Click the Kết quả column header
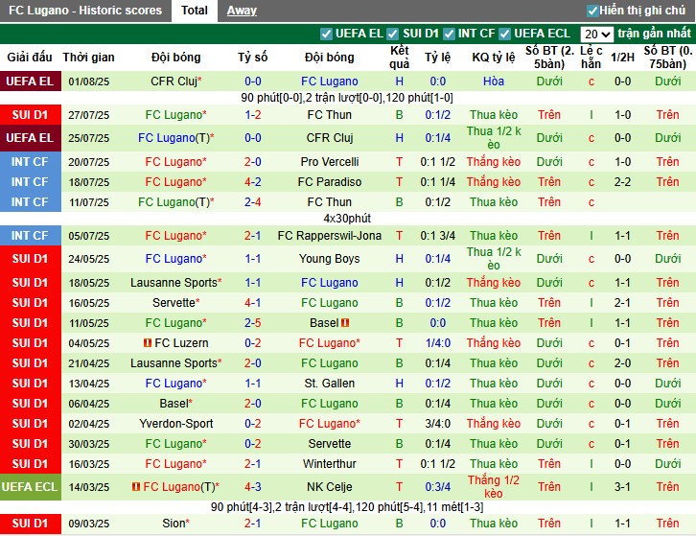Screen dimensions: 696x536 399,58
